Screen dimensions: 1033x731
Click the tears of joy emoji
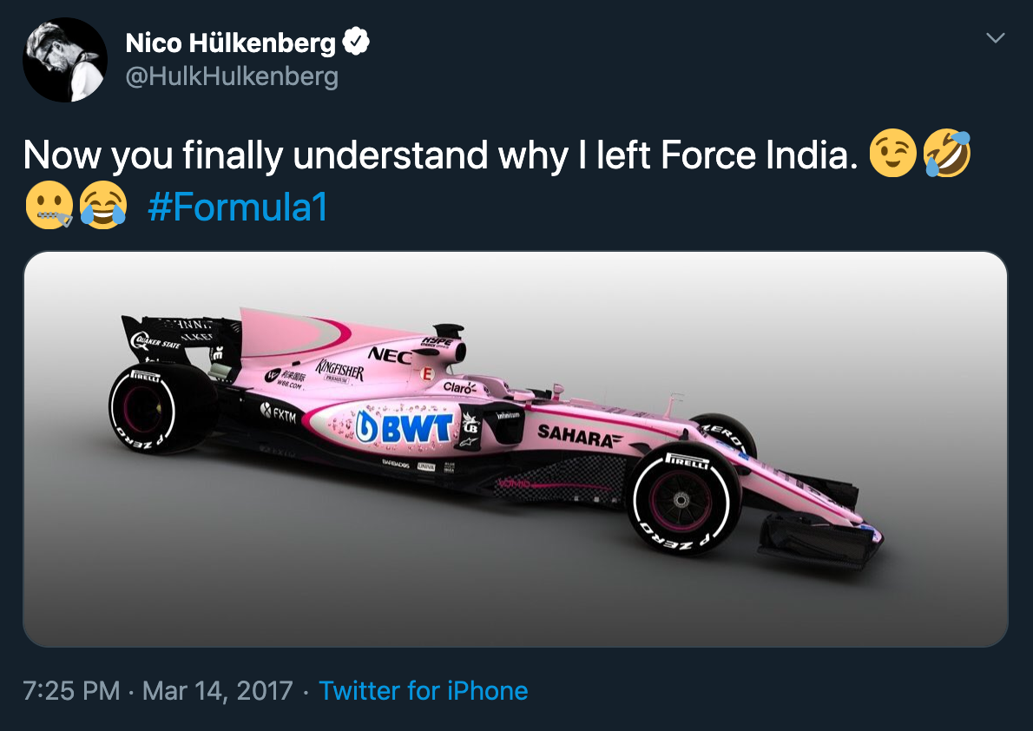102,208
